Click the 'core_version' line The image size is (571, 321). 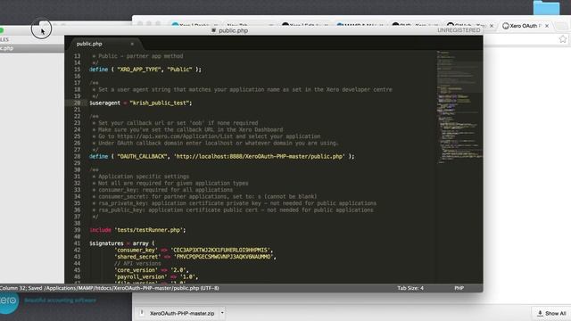click(x=152, y=270)
